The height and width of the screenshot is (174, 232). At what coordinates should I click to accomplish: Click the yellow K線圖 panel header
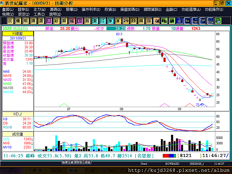pos(18,34)
